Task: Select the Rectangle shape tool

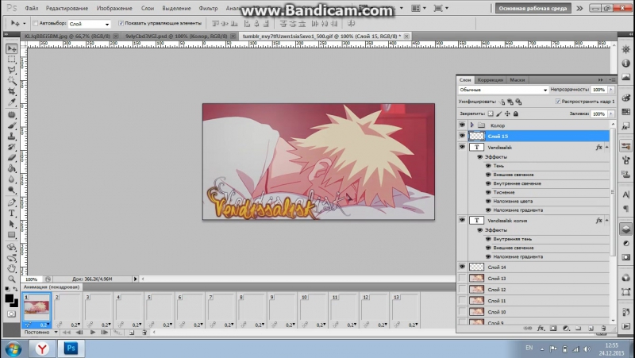Action: tap(11, 235)
